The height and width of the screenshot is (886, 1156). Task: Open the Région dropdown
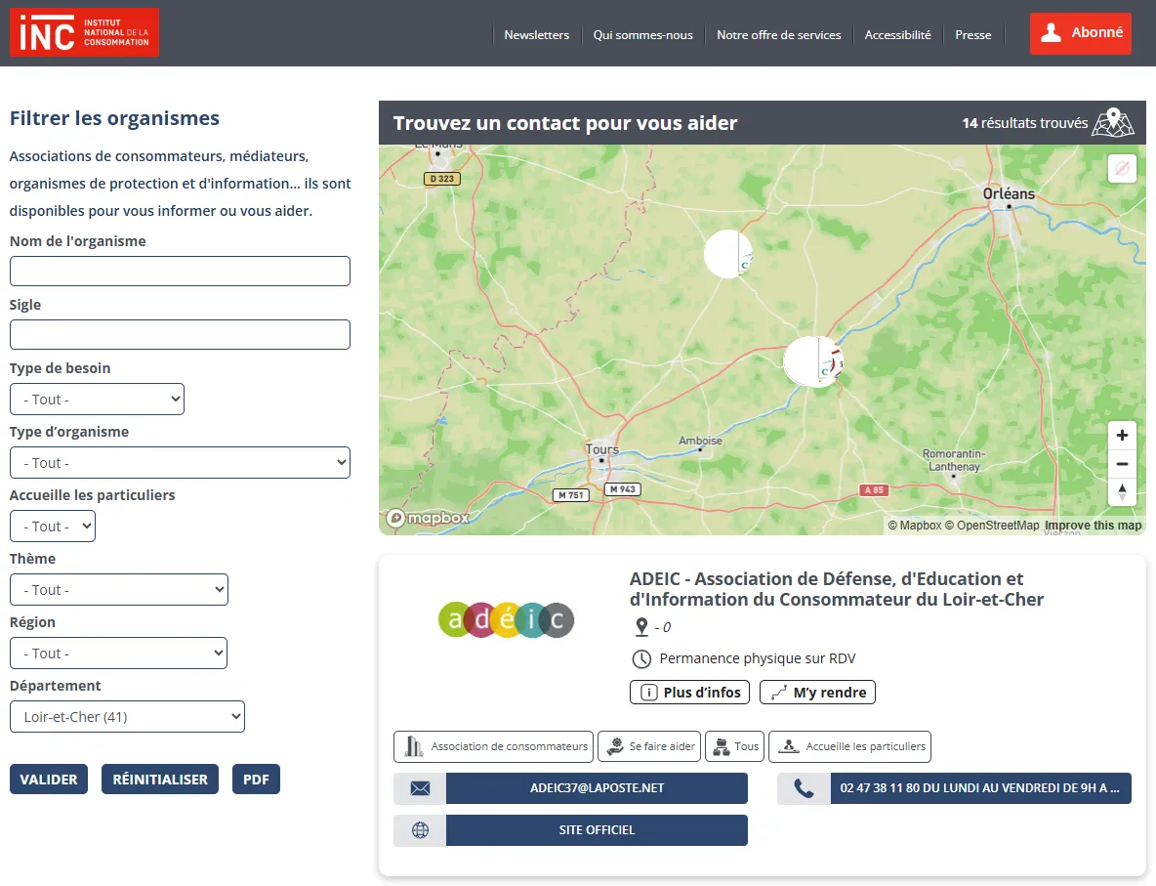pos(119,653)
